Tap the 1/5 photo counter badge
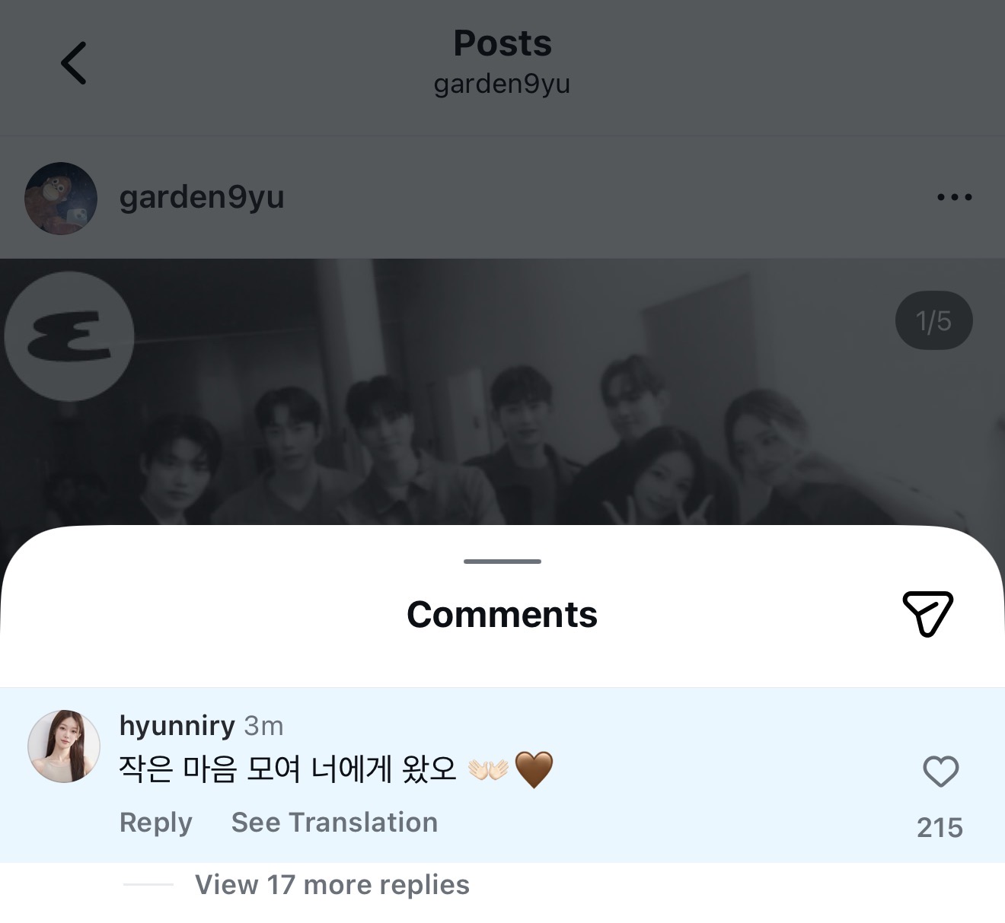This screenshot has width=1005, height=923. click(x=933, y=321)
